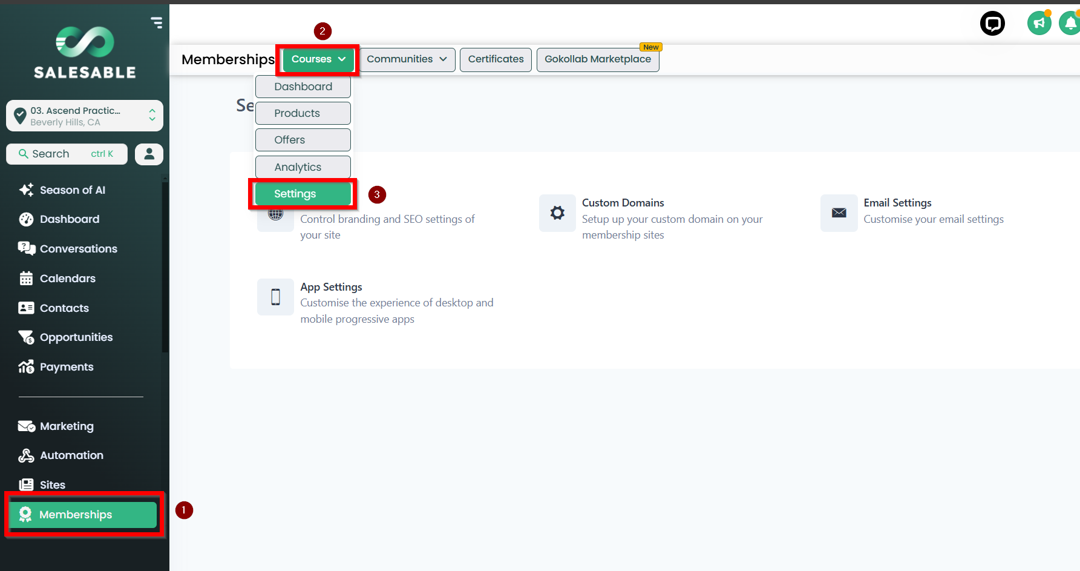This screenshot has width=1080, height=571.
Task: Click the search magnifier icon
Action: click(x=24, y=154)
